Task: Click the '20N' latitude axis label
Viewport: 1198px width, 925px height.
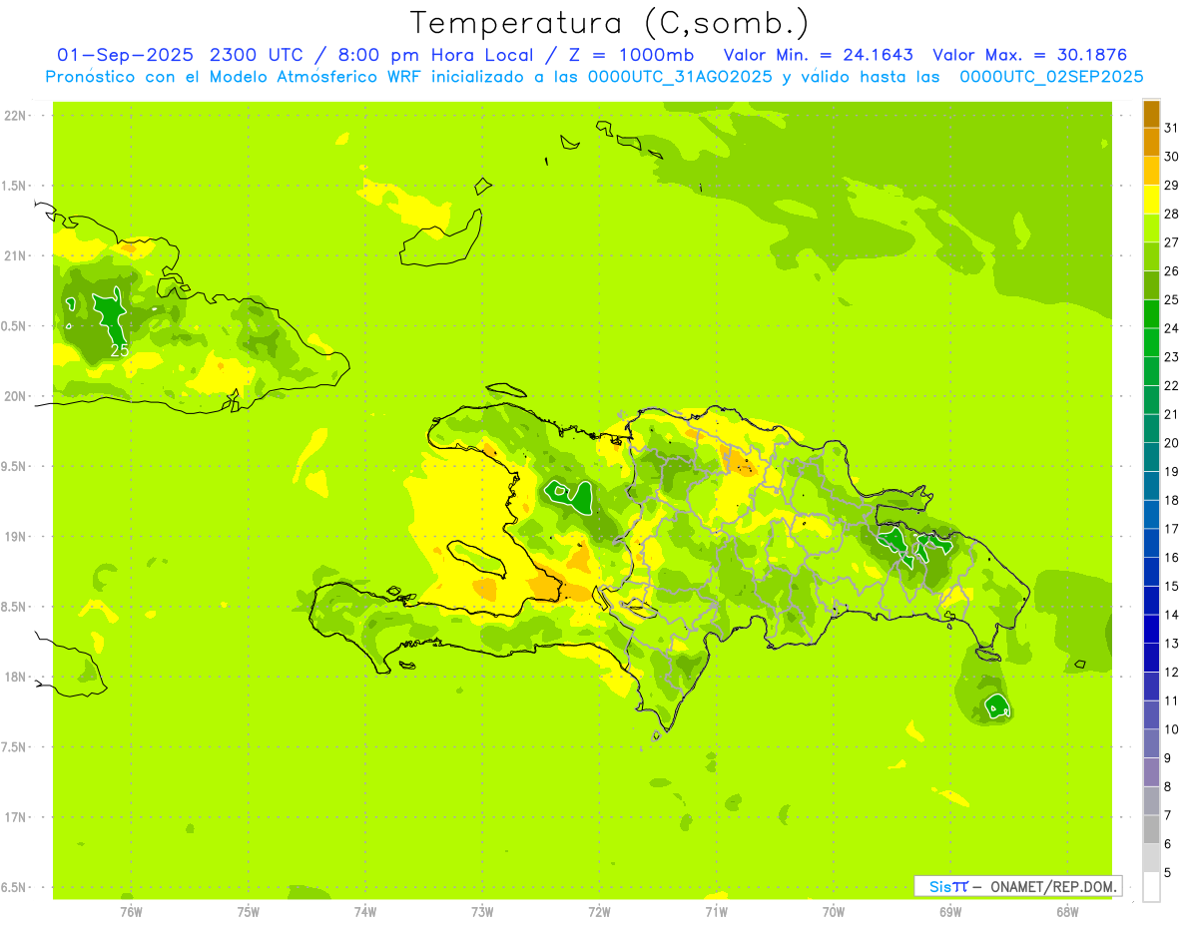Action: [17, 396]
